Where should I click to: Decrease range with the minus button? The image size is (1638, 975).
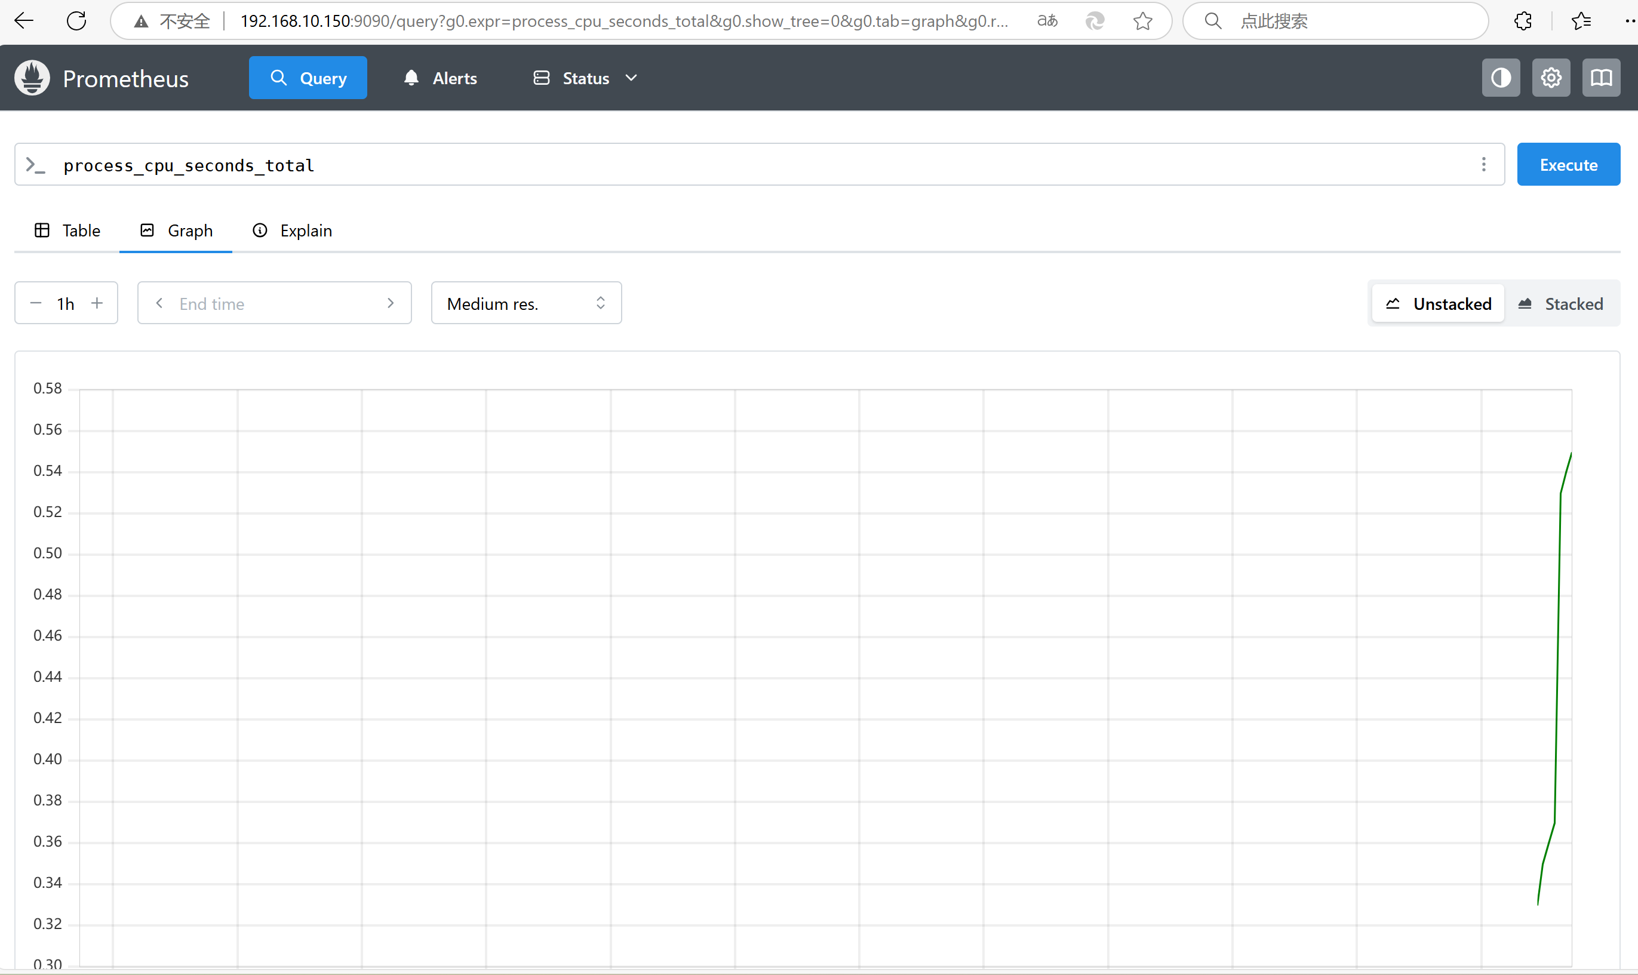tap(36, 303)
